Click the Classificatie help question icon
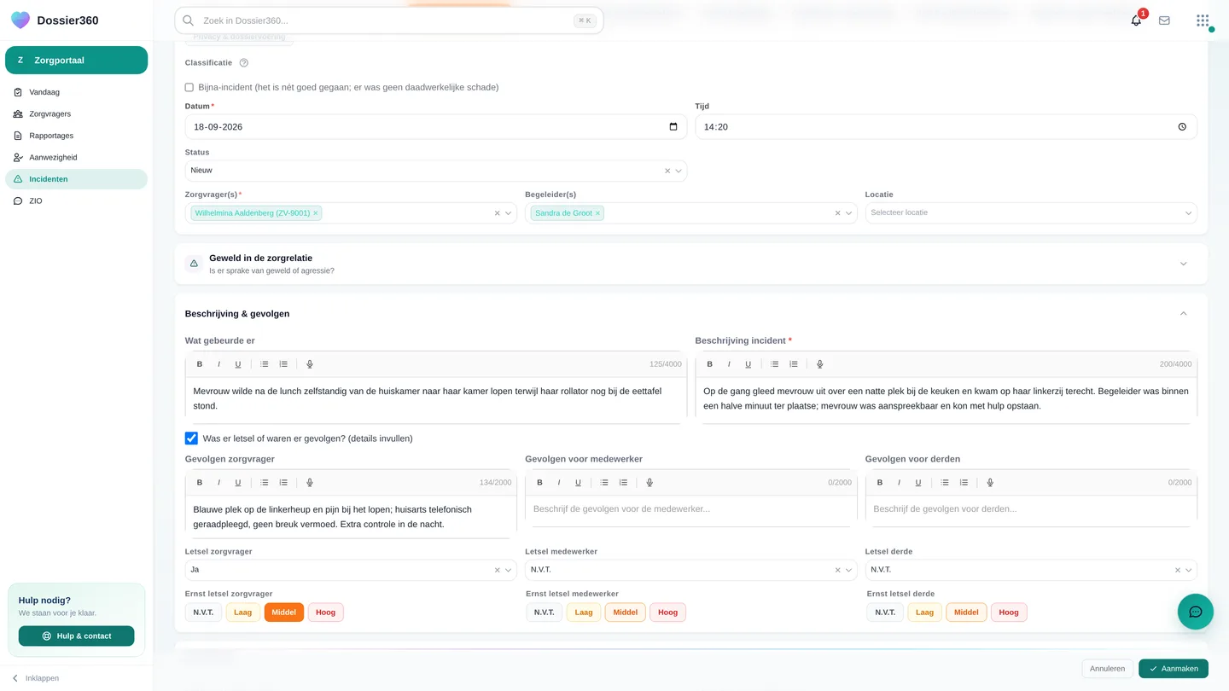Image resolution: width=1229 pixels, height=691 pixels. point(244,63)
